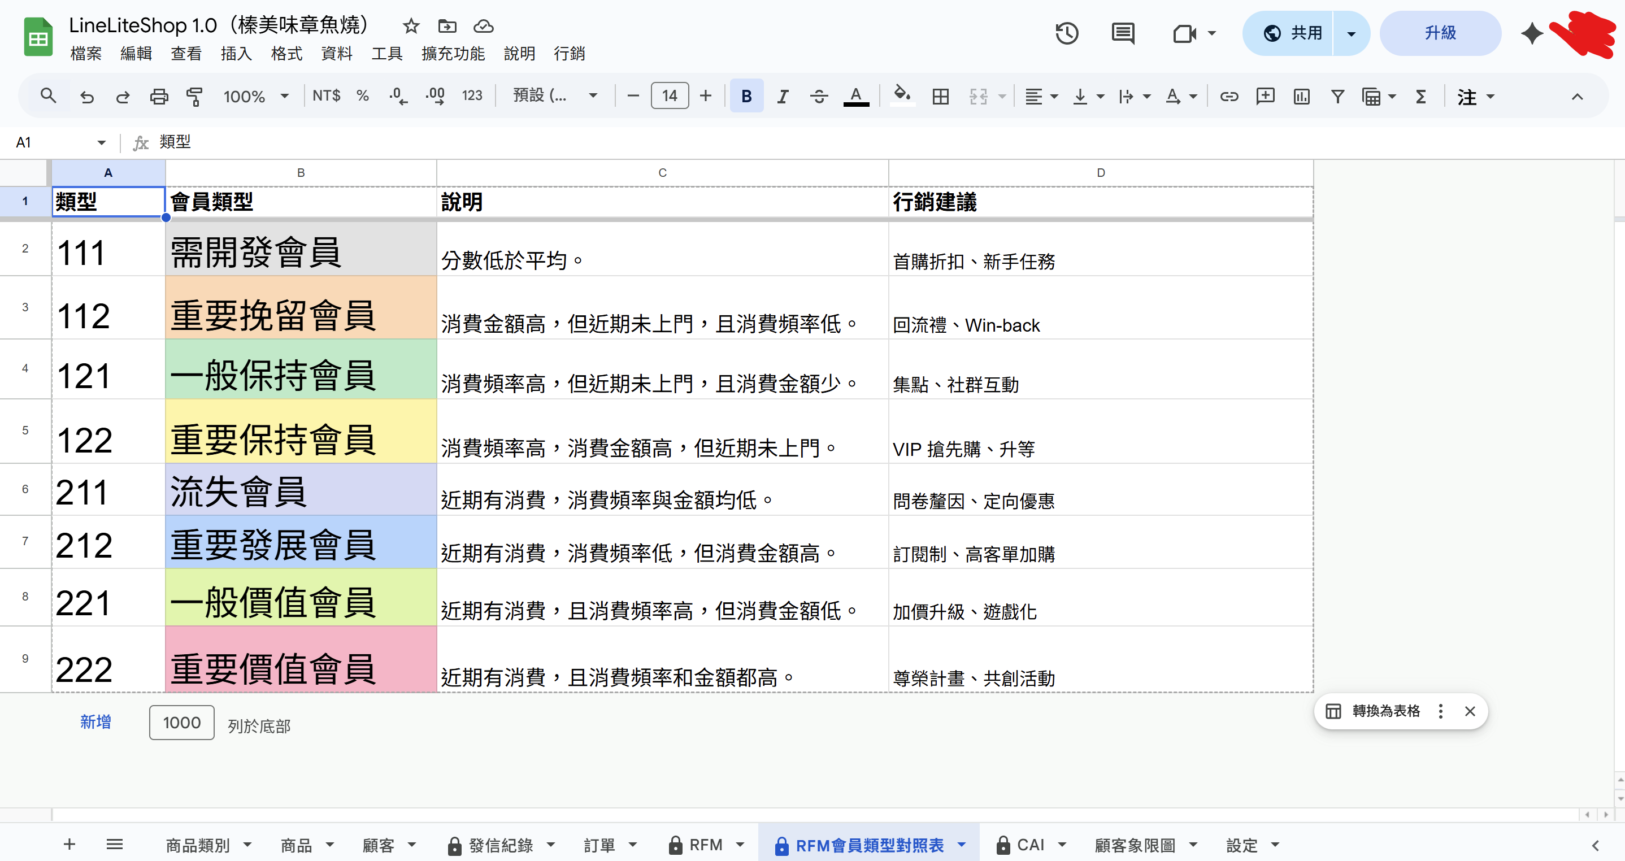
Task: Open the comments history icon
Action: 1123,33
